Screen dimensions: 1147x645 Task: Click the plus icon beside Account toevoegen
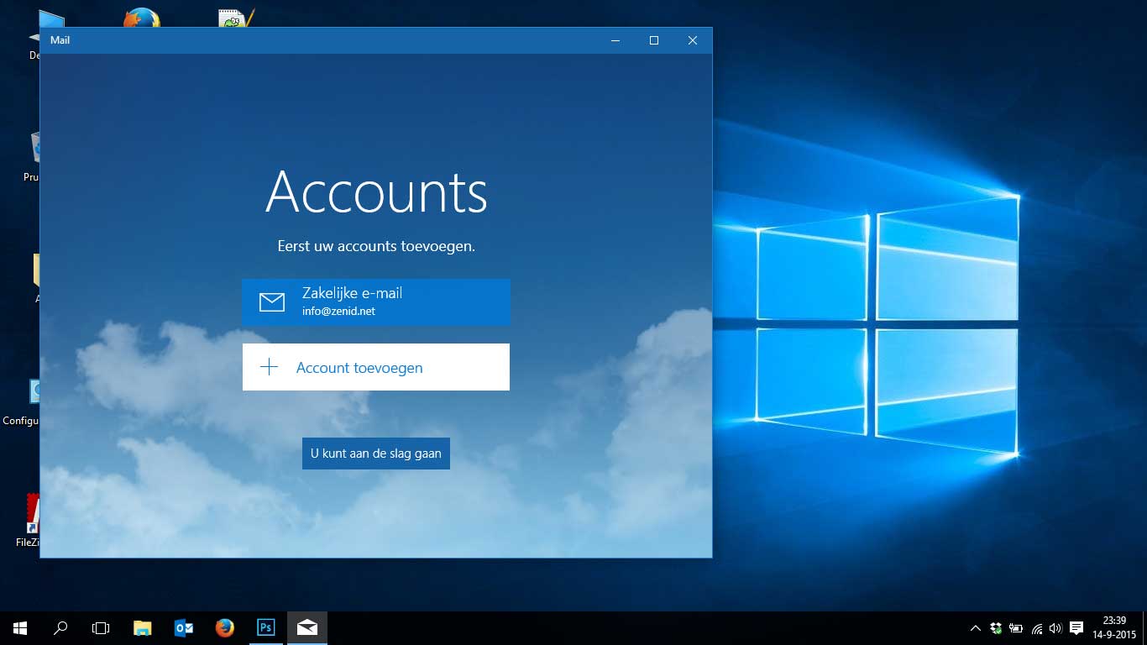[x=269, y=367]
